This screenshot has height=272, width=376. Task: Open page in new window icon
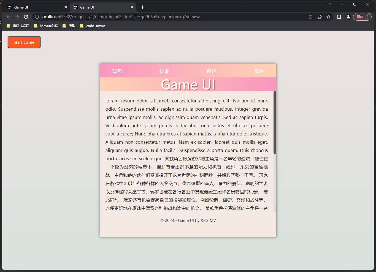pos(311,17)
